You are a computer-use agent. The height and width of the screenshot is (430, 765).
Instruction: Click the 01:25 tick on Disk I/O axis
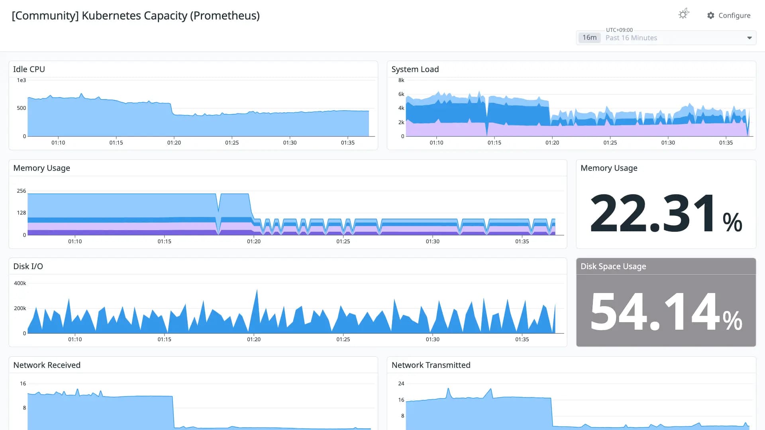[343, 339]
